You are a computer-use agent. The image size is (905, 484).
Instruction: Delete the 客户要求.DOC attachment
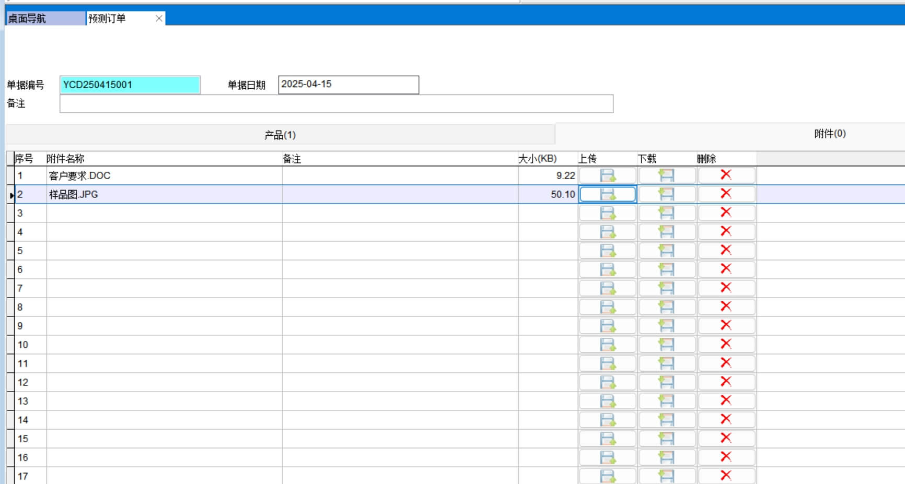pos(726,175)
